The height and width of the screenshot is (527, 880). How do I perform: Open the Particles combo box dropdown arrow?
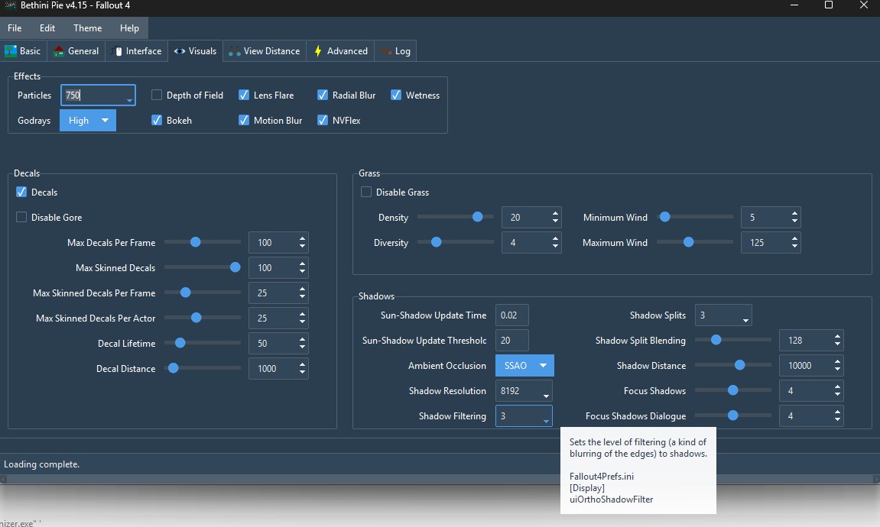[x=129, y=101]
